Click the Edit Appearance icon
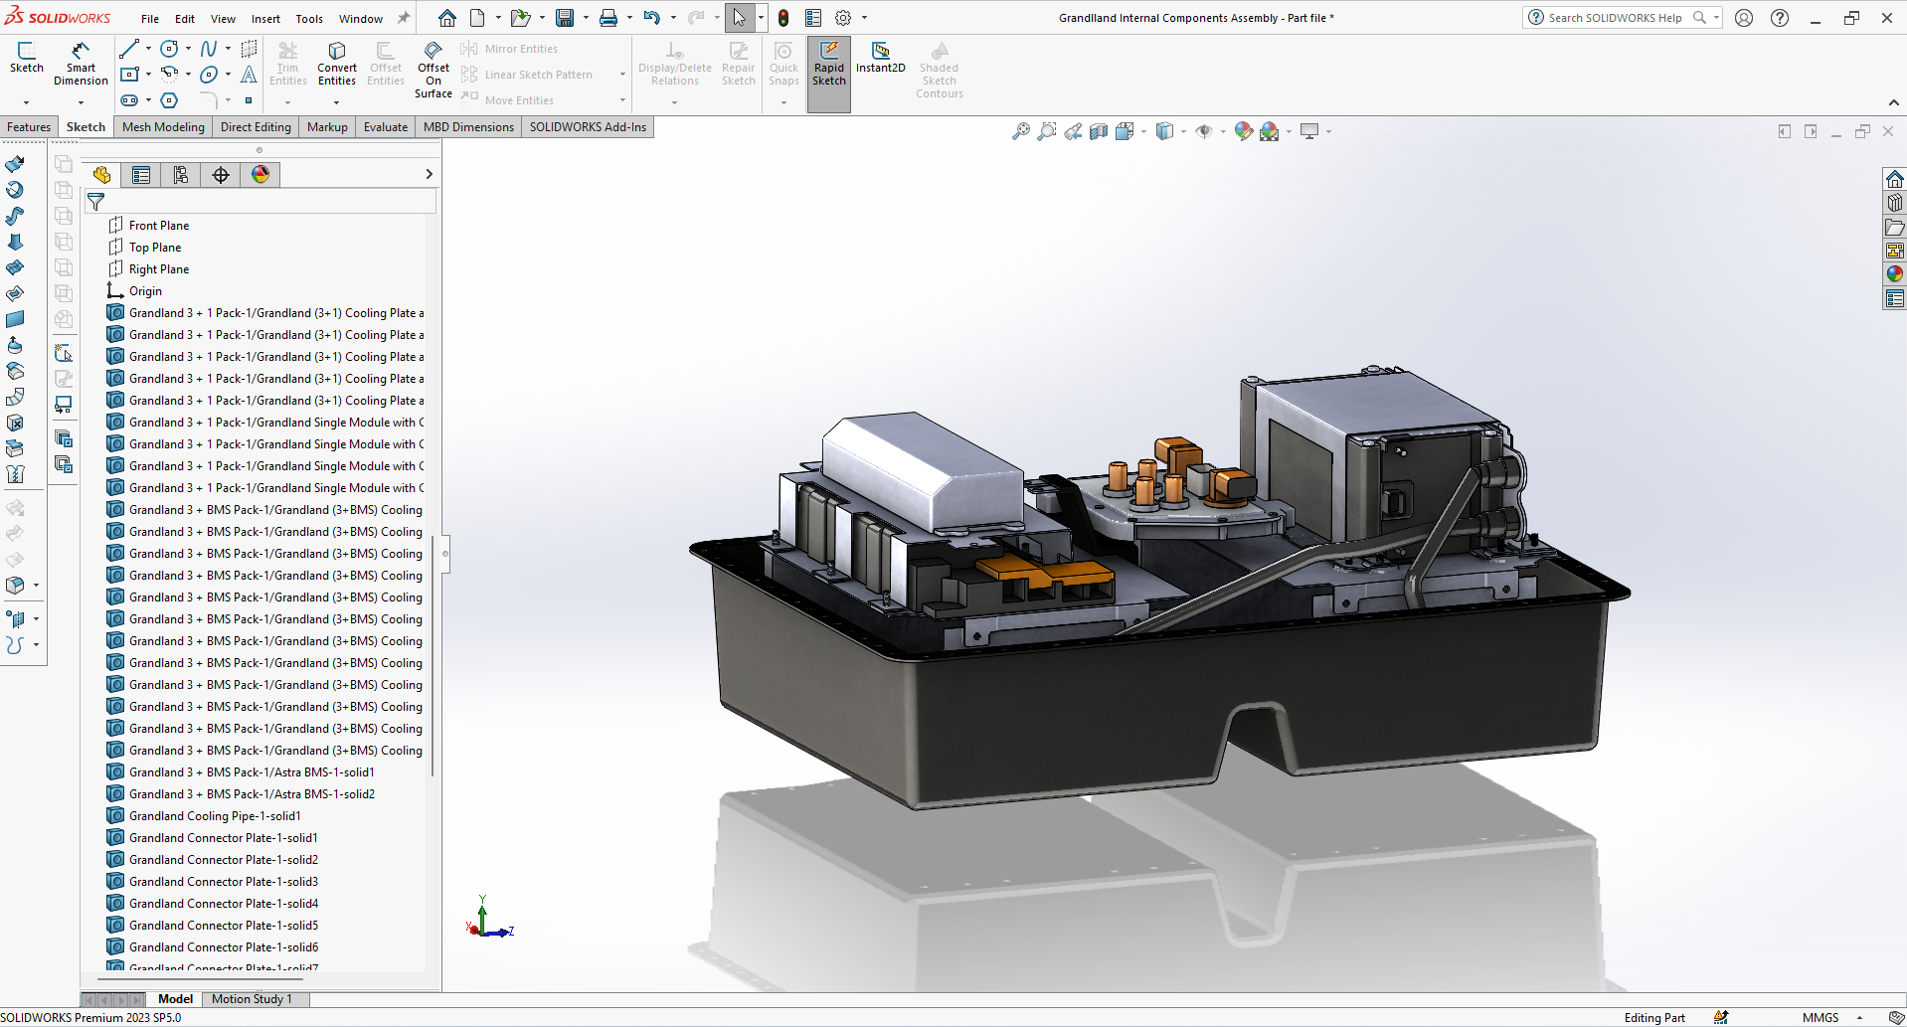Image resolution: width=1907 pixels, height=1027 pixels. coord(1243,131)
